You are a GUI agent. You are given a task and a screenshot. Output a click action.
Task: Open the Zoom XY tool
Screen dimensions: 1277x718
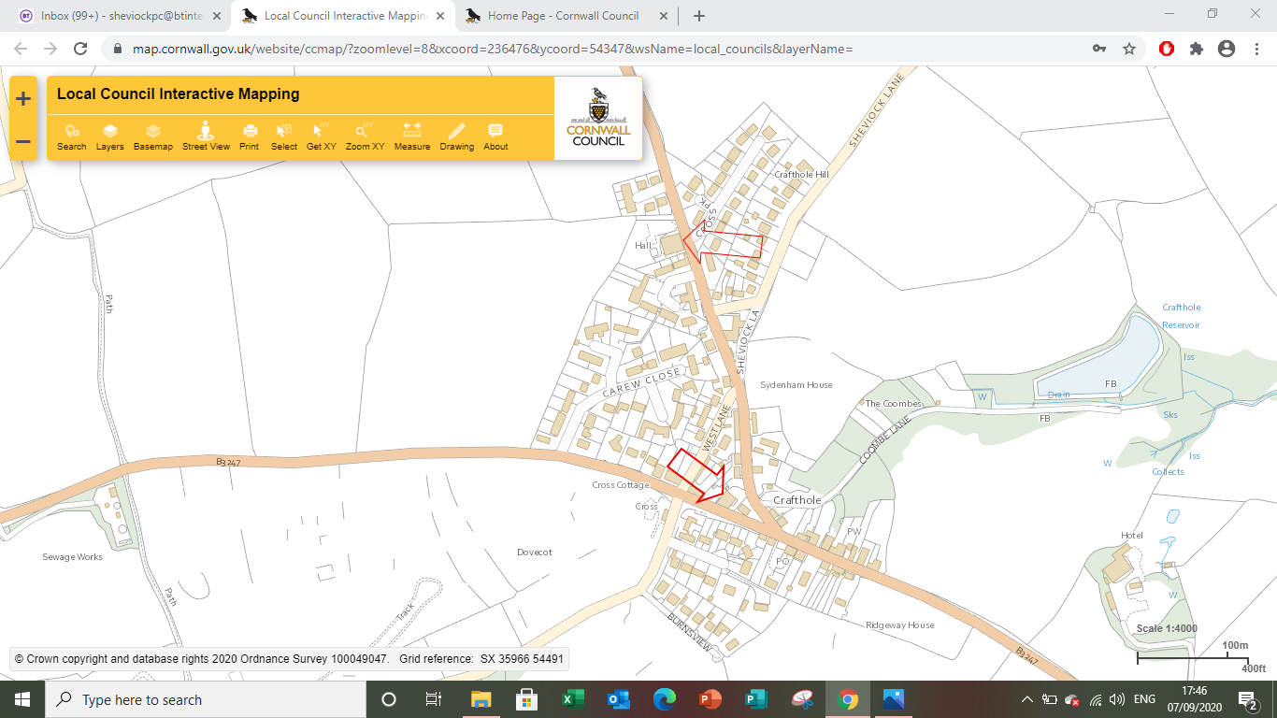point(365,136)
